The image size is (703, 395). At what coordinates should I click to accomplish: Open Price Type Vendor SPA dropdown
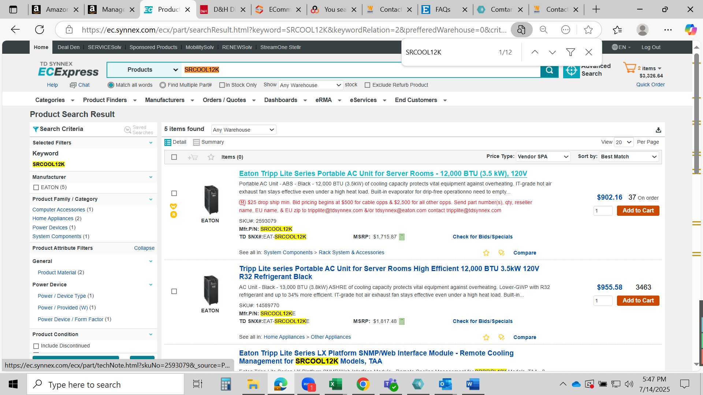543,157
